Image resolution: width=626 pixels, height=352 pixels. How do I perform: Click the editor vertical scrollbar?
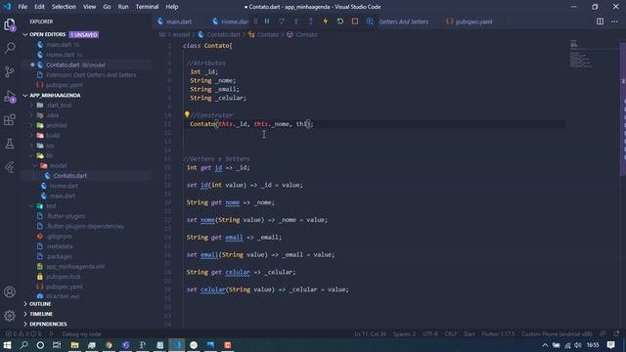pyautogui.click(x=623, y=108)
